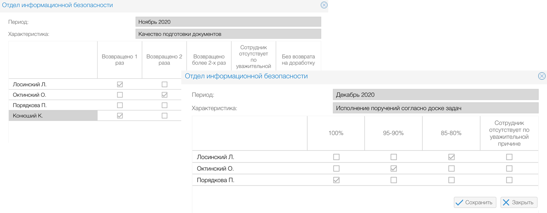Select the Конюший К. row name
Viewport: 547px width, 213px height.
tap(28, 115)
